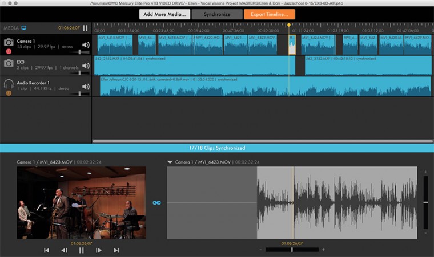Adjust the vertical waveform amplitude slider
Viewport: 434px width, 257px height.
tap(425, 202)
